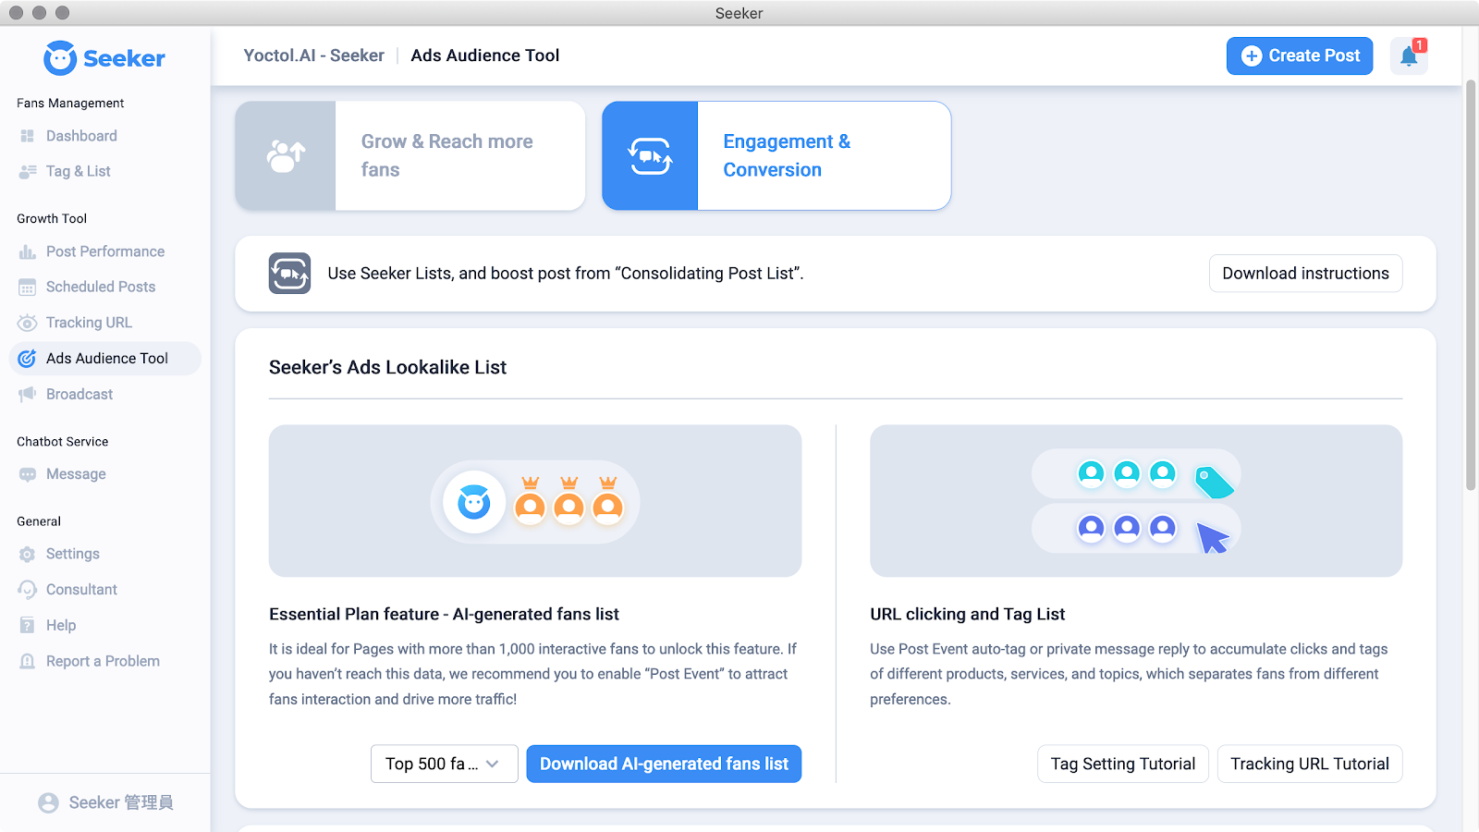Screen dimensions: 1479x832
Task: Click Download AI-generated fans list
Action: [x=664, y=764]
